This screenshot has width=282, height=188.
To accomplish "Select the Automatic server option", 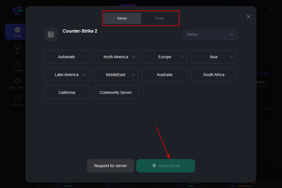I will [x=67, y=57].
